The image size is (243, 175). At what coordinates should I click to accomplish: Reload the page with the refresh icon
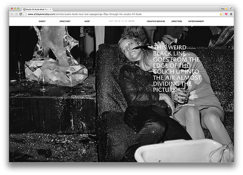point(20,14)
